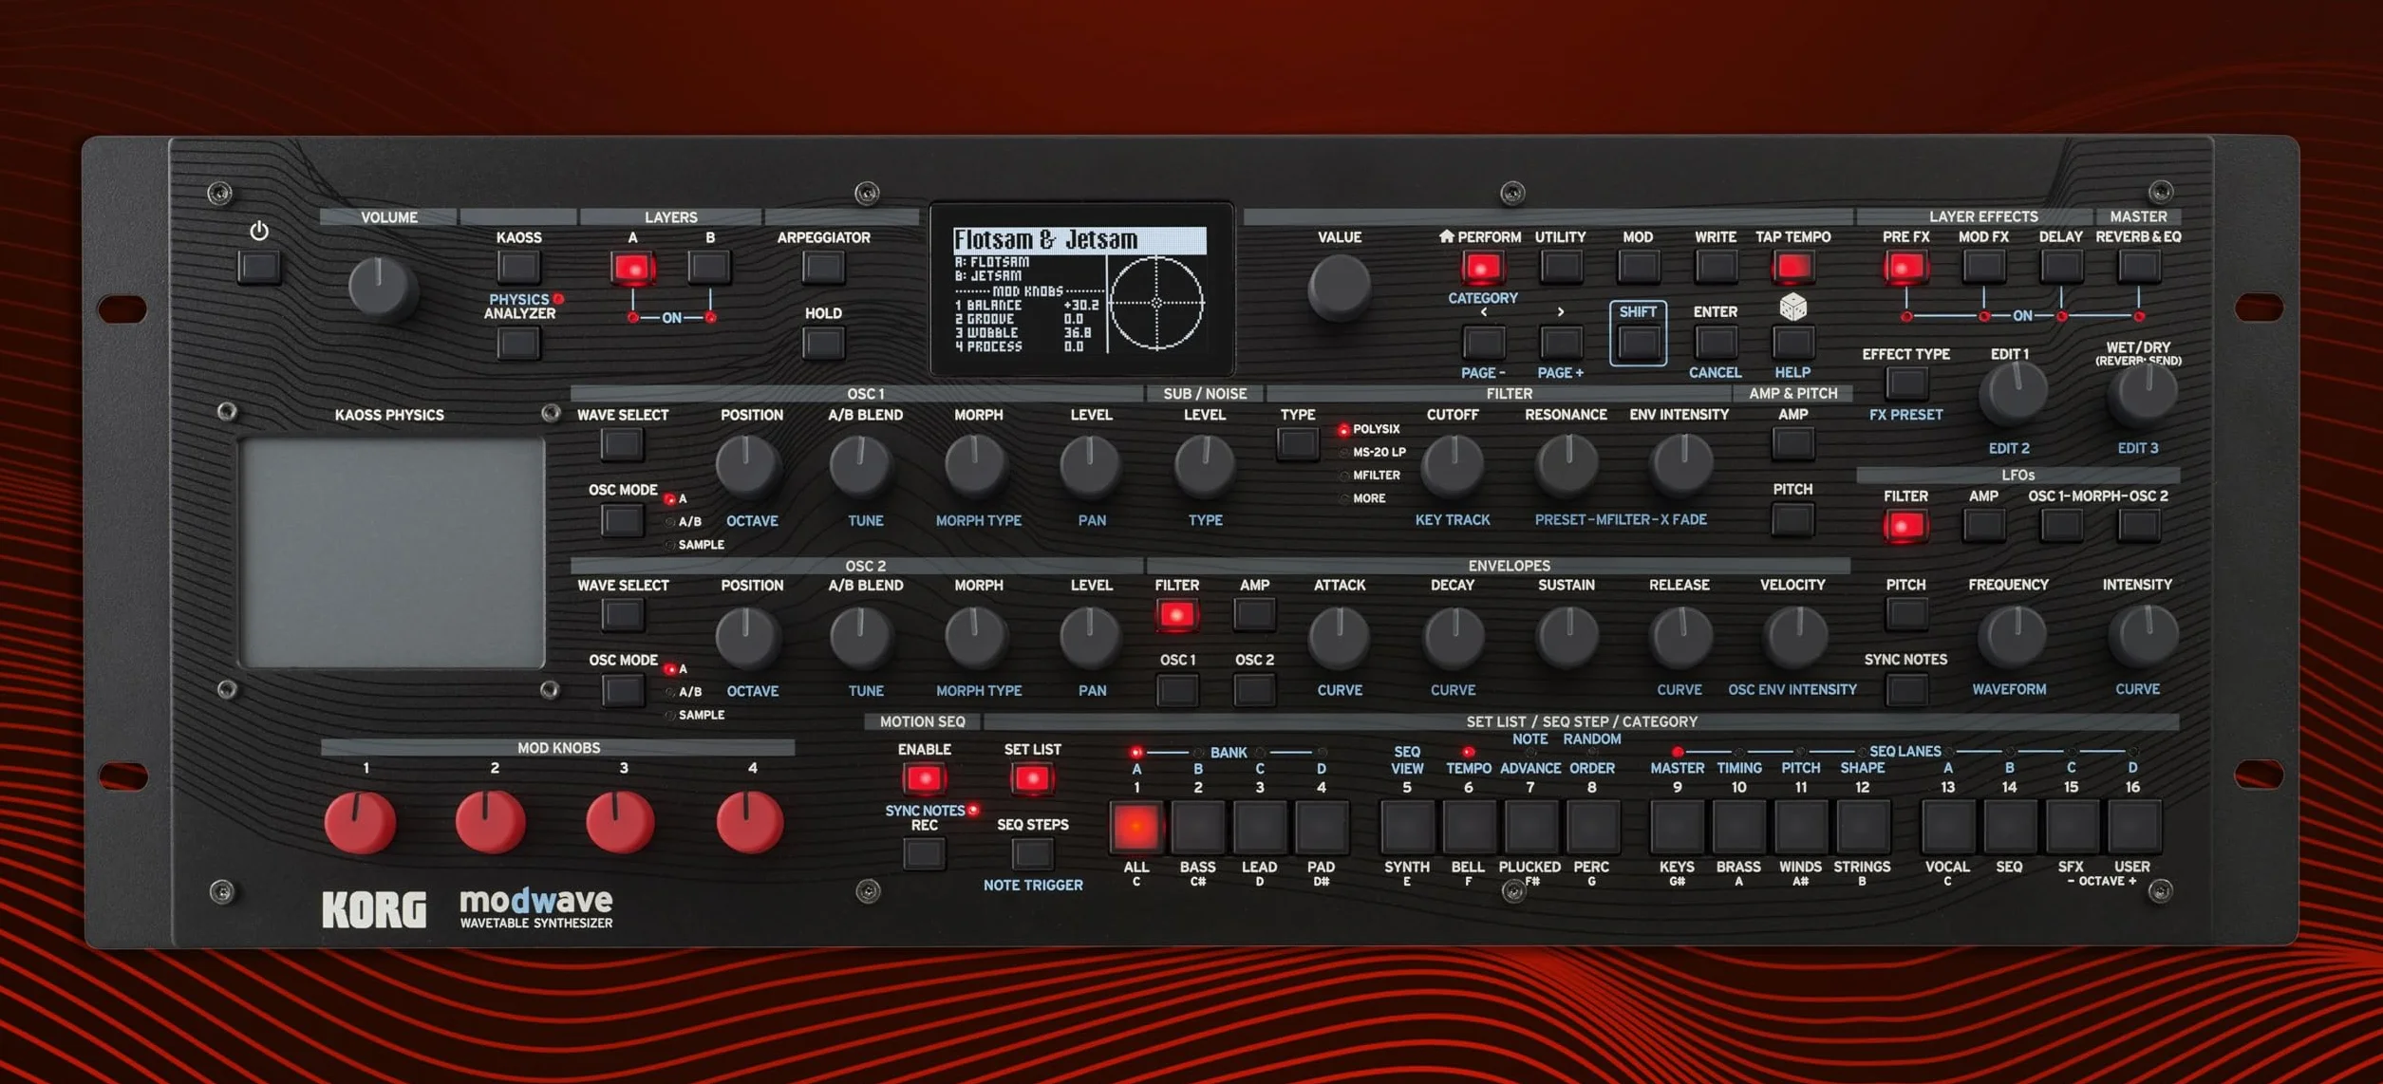
Task: Click step button 9 KEYS
Action: point(1677,827)
